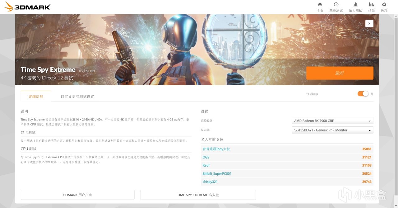This screenshot has height=208, width=398.
Task: Click the 显卡测试 section heading
Action: (28, 133)
